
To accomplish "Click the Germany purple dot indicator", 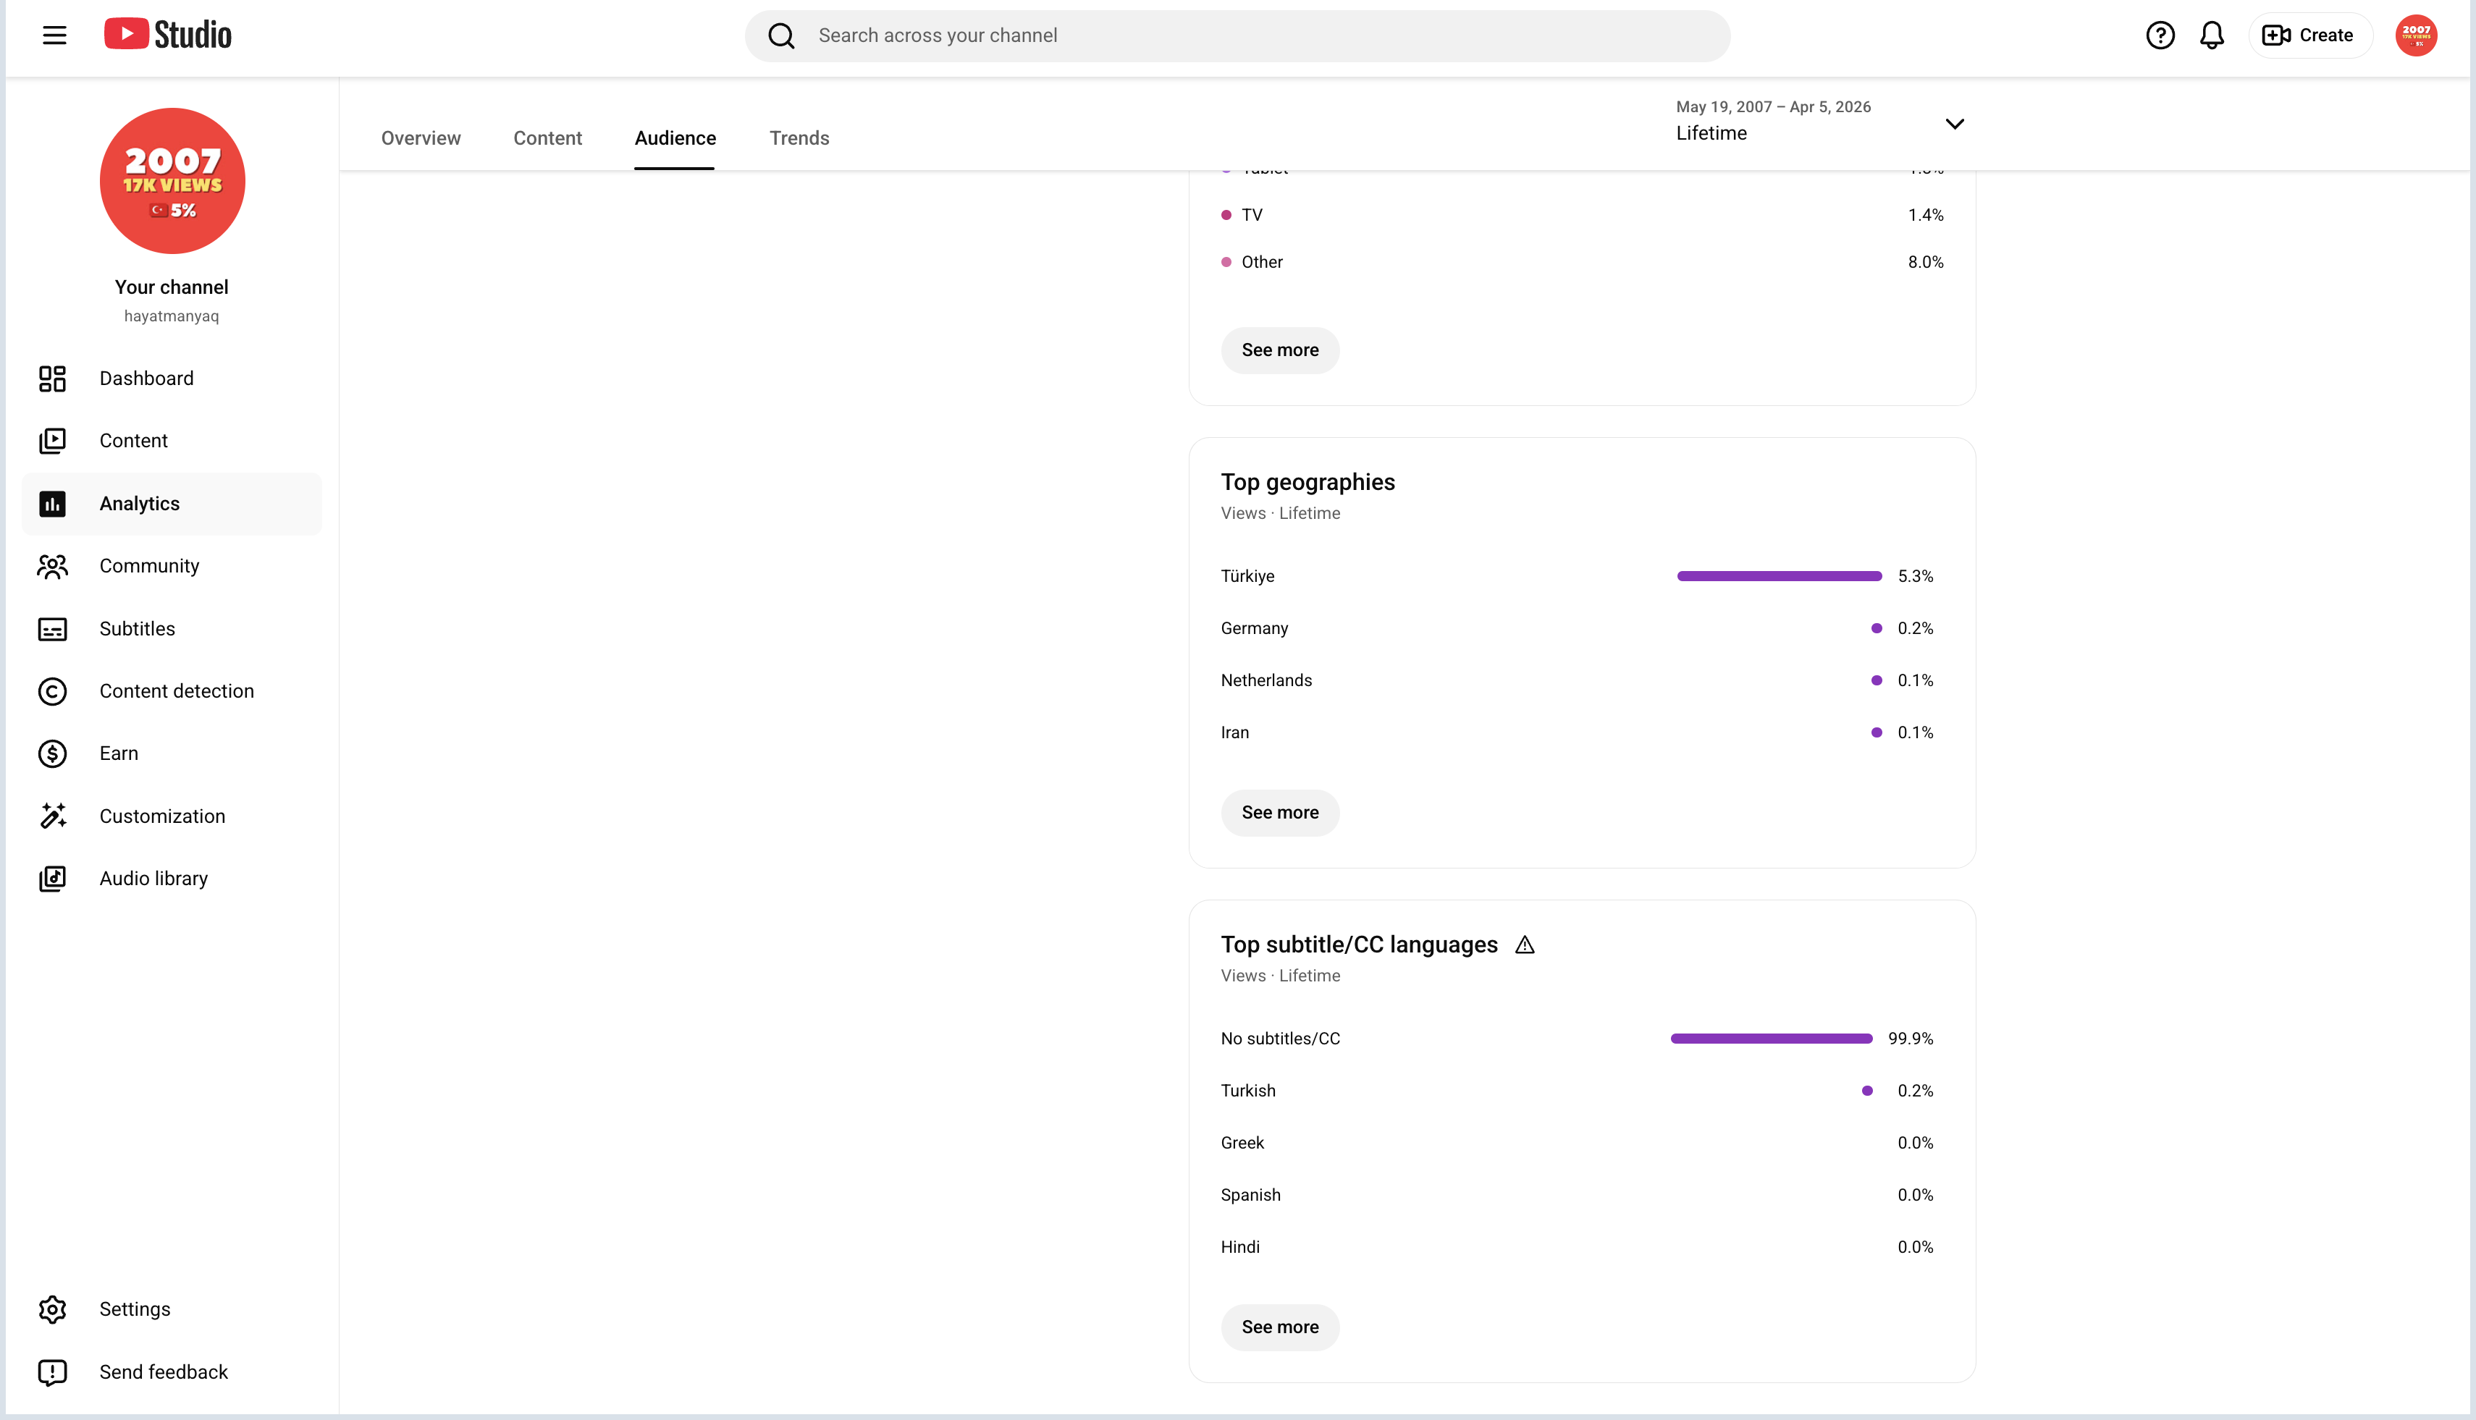I will tap(1876, 628).
